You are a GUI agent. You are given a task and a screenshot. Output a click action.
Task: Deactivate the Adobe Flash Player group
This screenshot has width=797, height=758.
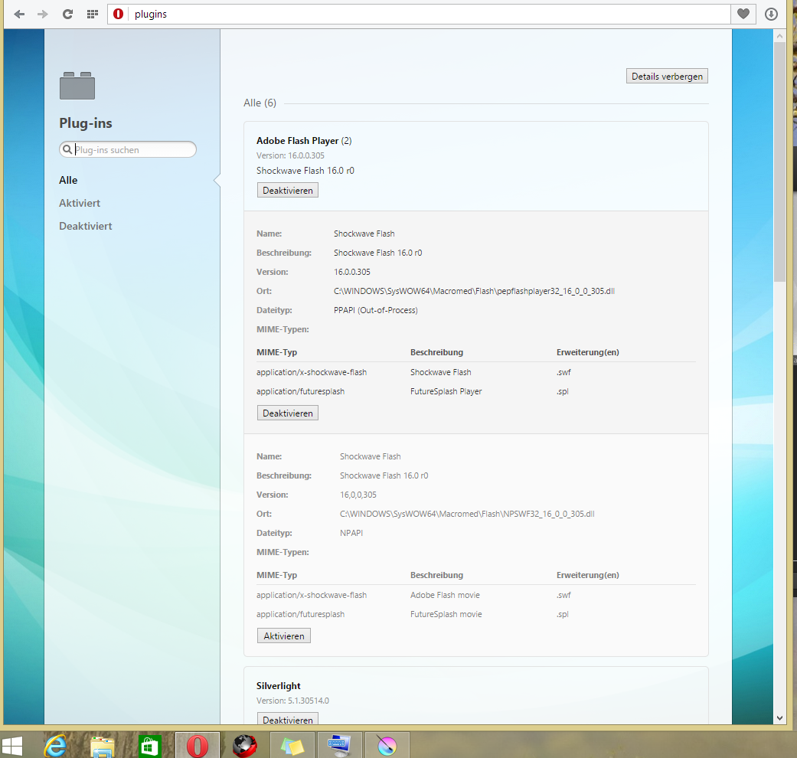tap(288, 190)
